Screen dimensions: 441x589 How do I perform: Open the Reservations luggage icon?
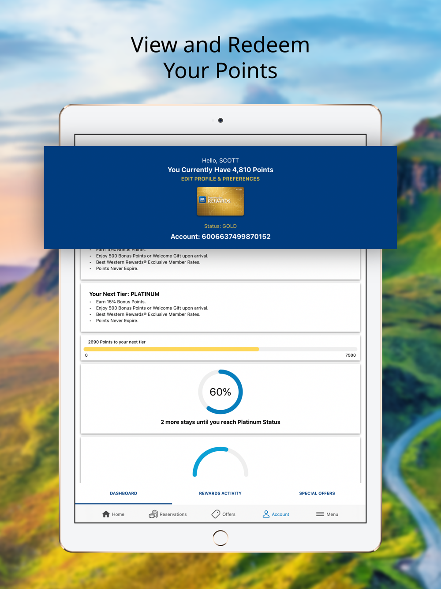pyautogui.click(x=153, y=514)
